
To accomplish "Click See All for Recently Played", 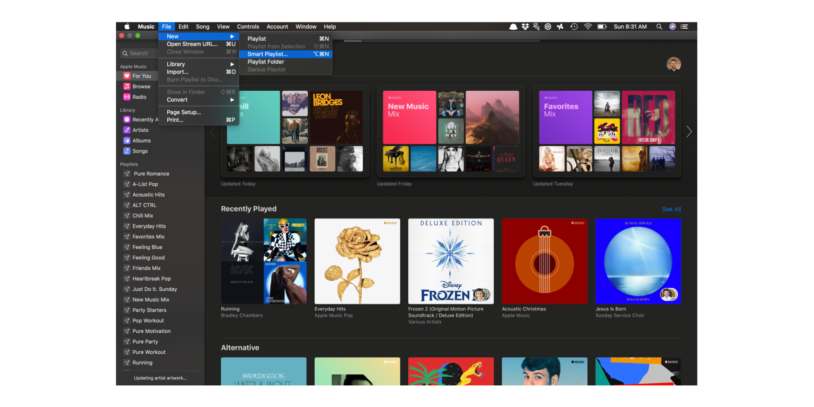I will pos(671,209).
